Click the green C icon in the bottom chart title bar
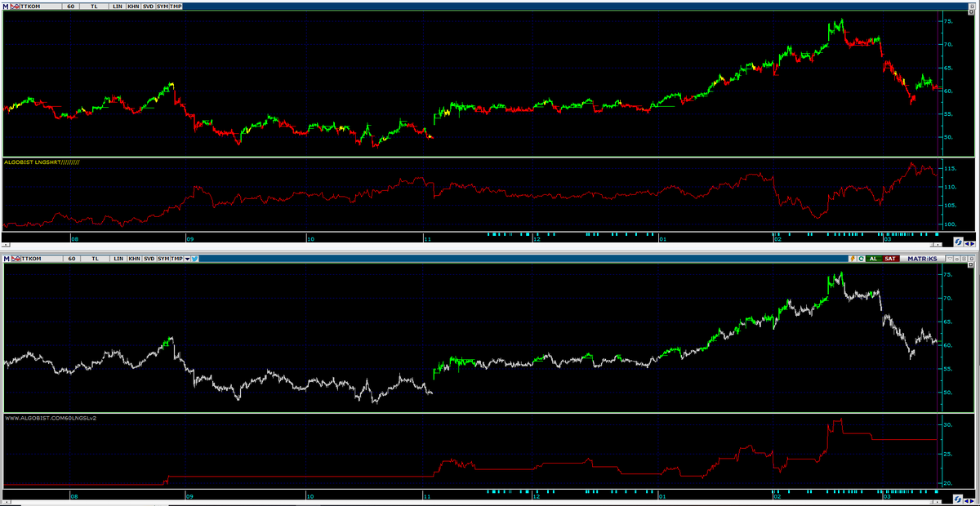The width and height of the screenshot is (980, 506). [861, 259]
